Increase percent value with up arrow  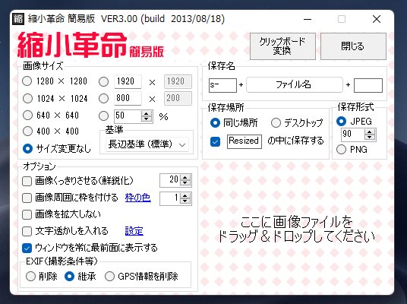point(147,113)
